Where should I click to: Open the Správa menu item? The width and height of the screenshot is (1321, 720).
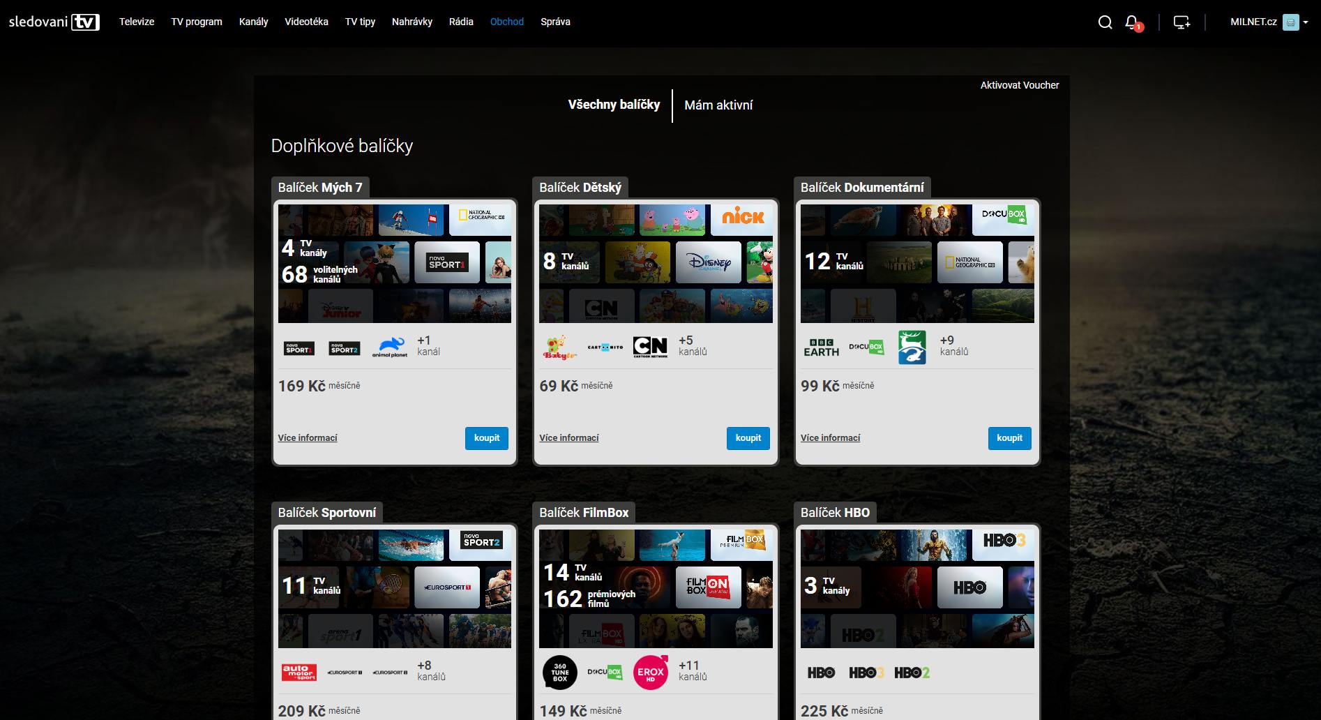click(555, 22)
